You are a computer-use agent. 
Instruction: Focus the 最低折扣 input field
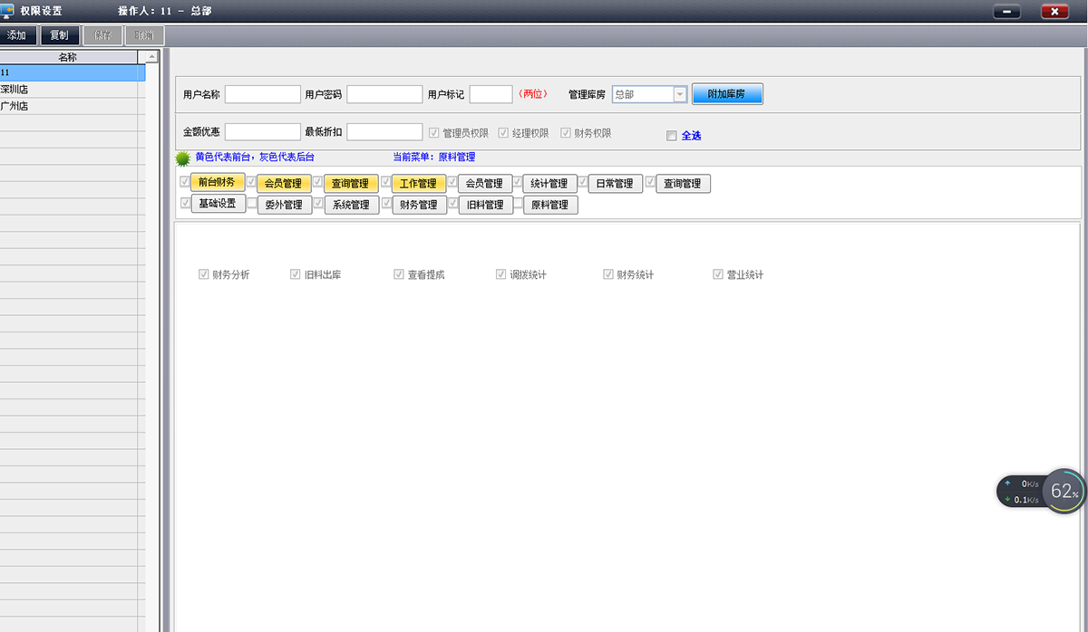pos(384,132)
